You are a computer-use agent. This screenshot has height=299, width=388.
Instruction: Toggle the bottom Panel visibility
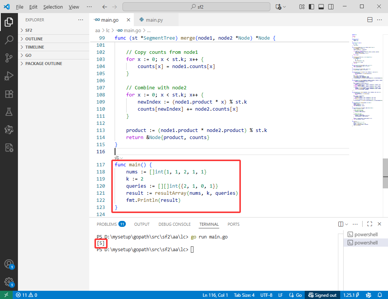pyautogui.click(x=321, y=7)
